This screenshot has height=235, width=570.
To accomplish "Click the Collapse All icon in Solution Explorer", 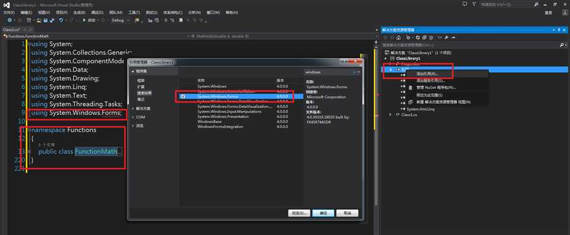I will (x=424, y=37).
